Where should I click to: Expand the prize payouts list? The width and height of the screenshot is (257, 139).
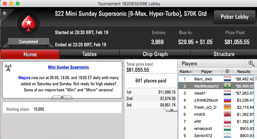click(171, 110)
